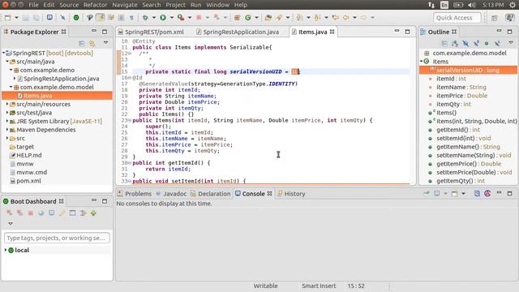Open the Run button dropdown arrow
The image size is (519, 292).
click(x=171, y=18)
